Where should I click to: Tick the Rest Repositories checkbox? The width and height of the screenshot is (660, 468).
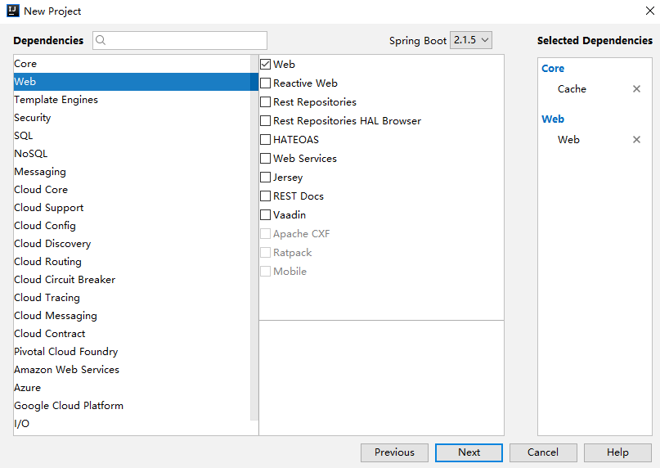(x=265, y=101)
